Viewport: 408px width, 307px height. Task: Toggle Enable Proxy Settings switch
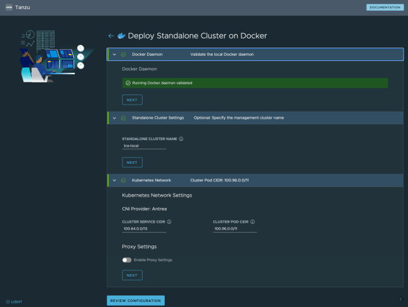[127, 260]
